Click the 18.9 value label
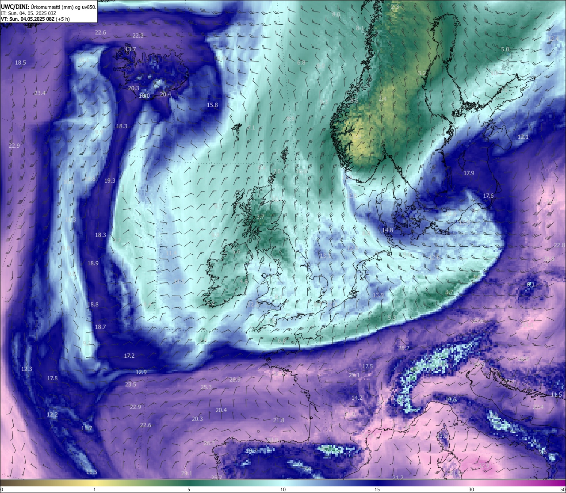The width and height of the screenshot is (566, 493). 93,264
